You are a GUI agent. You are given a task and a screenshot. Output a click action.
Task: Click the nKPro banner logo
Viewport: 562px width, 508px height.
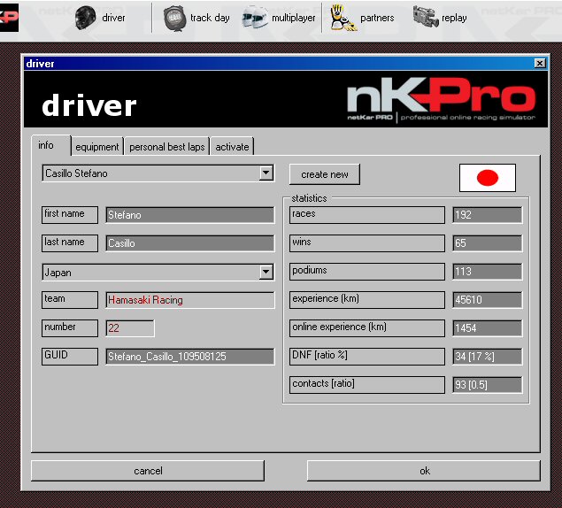pos(442,100)
